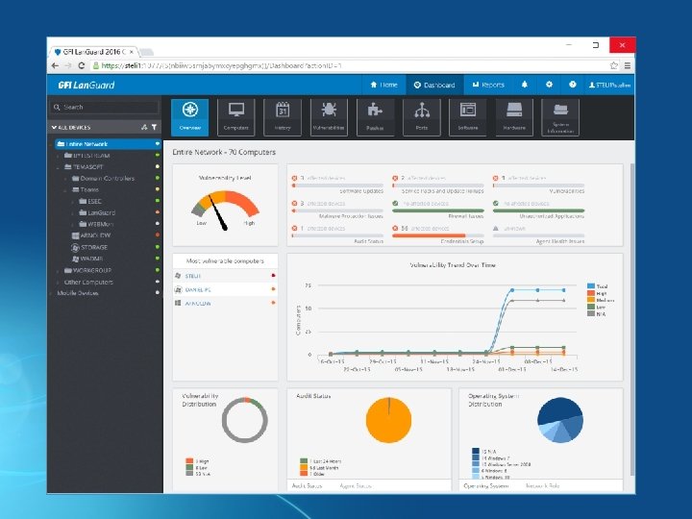Switch to Agent Status tab
The image size is (692, 519).
click(x=356, y=485)
